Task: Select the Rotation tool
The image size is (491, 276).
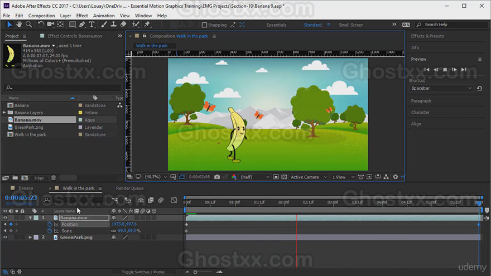Action: pyautogui.click(x=41, y=25)
